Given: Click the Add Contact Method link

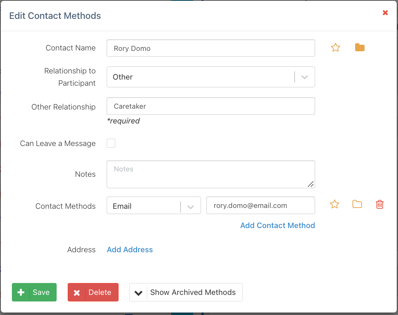Looking at the screenshot, I should click(x=277, y=226).
